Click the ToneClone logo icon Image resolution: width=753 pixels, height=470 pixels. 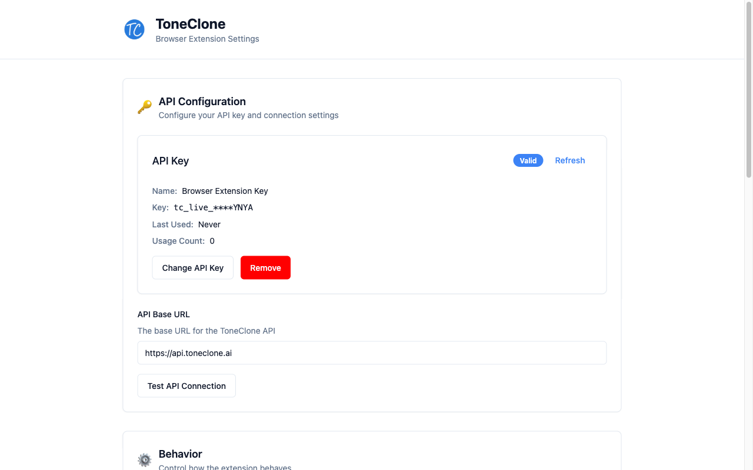pyautogui.click(x=134, y=29)
